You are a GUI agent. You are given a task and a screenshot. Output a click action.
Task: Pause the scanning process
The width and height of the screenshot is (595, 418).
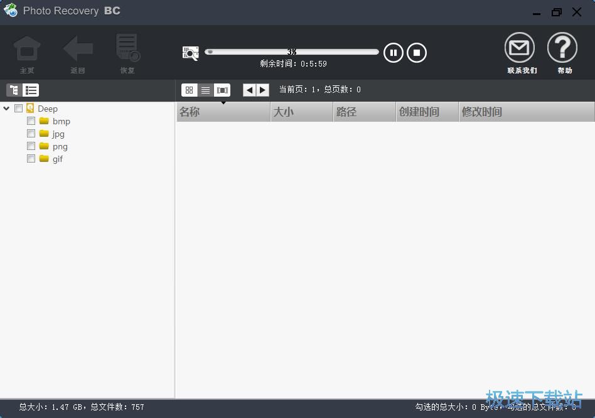(393, 53)
